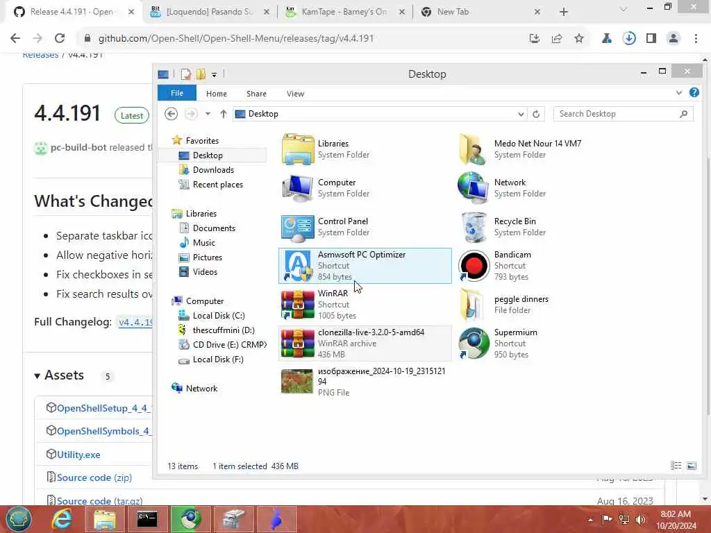Select the Recycle Bin icon
This screenshot has width=711, height=533.
click(472, 227)
